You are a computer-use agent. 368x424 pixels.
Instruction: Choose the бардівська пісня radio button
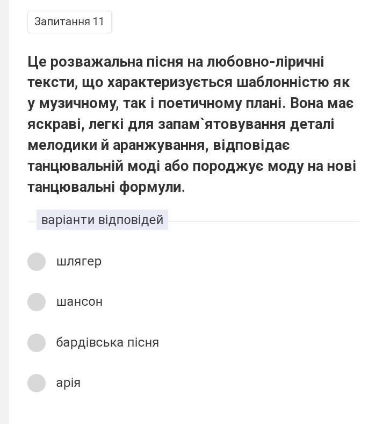pyautogui.click(x=37, y=342)
